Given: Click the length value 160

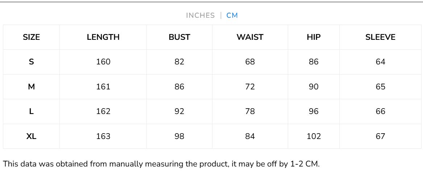Looking at the screenshot, I should click(103, 62).
